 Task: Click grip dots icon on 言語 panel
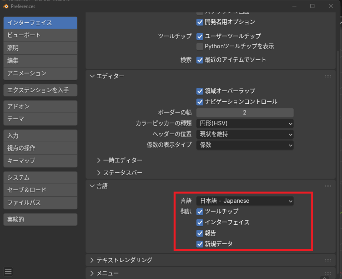[328, 186]
